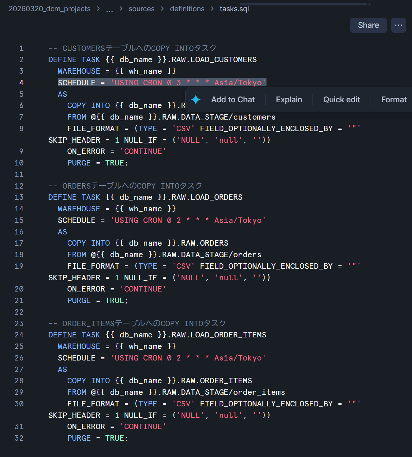Click the sparkle icon beside Add to Chat
The width and height of the screenshot is (412, 457).
(196, 100)
